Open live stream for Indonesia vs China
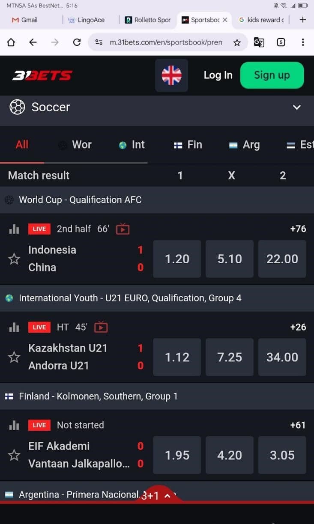The height and width of the screenshot is (524, 314). coord(123,229)
